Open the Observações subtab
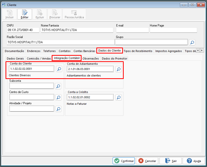The image size is (207, 167). pyautogui.click(x=91, y=58)
